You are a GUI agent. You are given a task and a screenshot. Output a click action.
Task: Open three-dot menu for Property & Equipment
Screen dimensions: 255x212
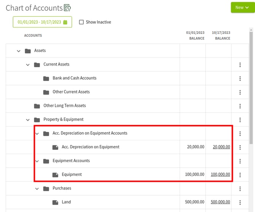(x=240, y=120)
